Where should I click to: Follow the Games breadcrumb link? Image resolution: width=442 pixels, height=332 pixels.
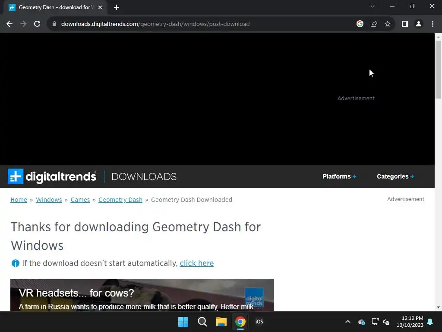[80, 200]
